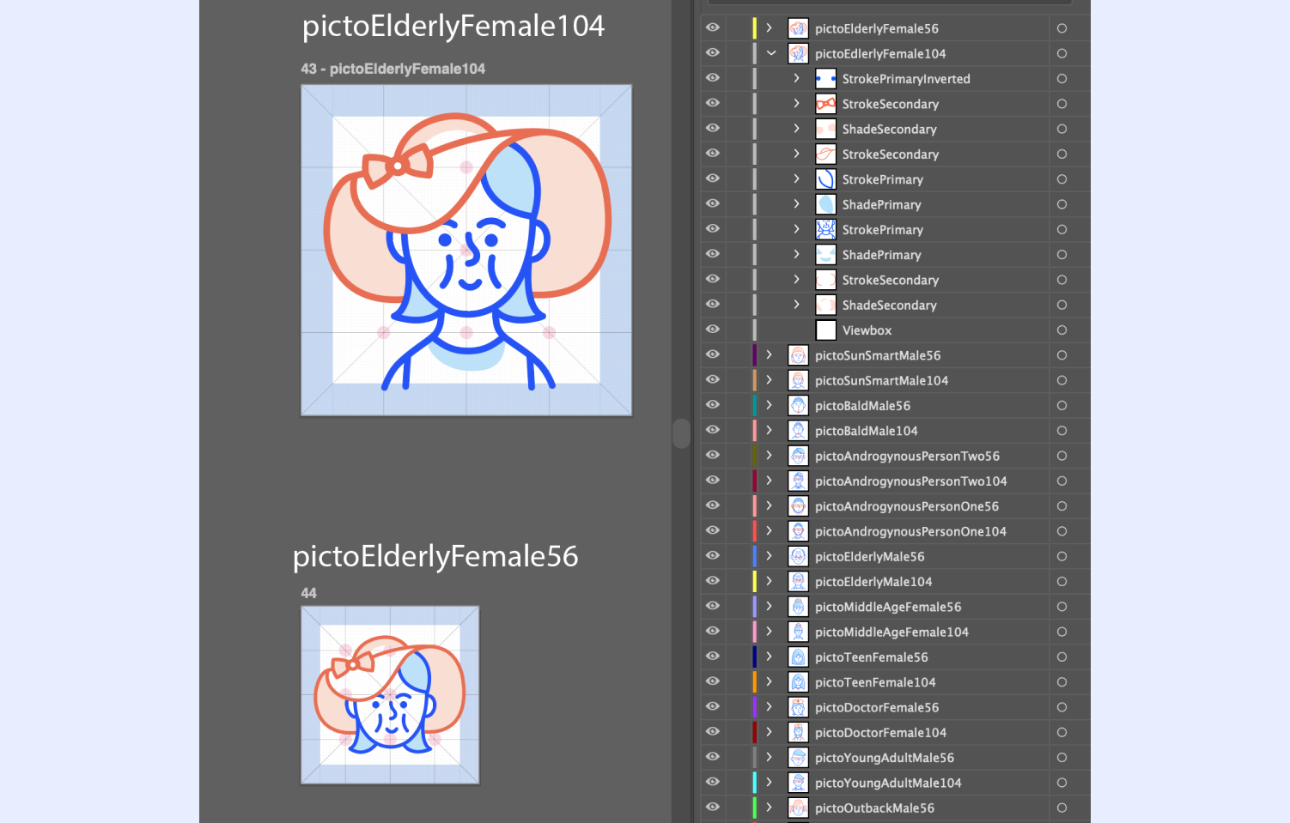Expand the pictoDoctorFemale56 group
This screenshot has height=823, width=1290.
click(x=768, y=707)
